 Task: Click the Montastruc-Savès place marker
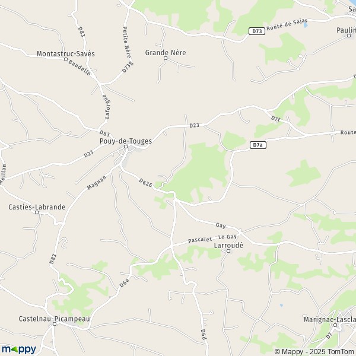click(66, 59)
